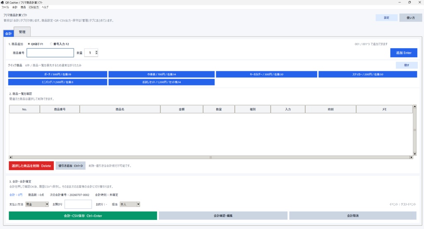The width and height of the screenshot is (424, 229).
Task: Click the table's horizontal scrollbar right arrow
Action: (x=411, y=157)
